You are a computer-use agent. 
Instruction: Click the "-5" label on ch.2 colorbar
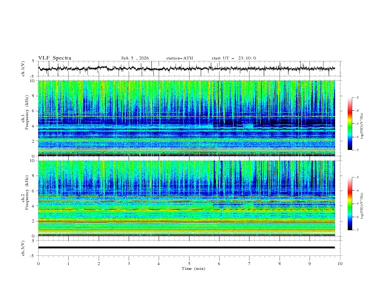coord(357,204)
